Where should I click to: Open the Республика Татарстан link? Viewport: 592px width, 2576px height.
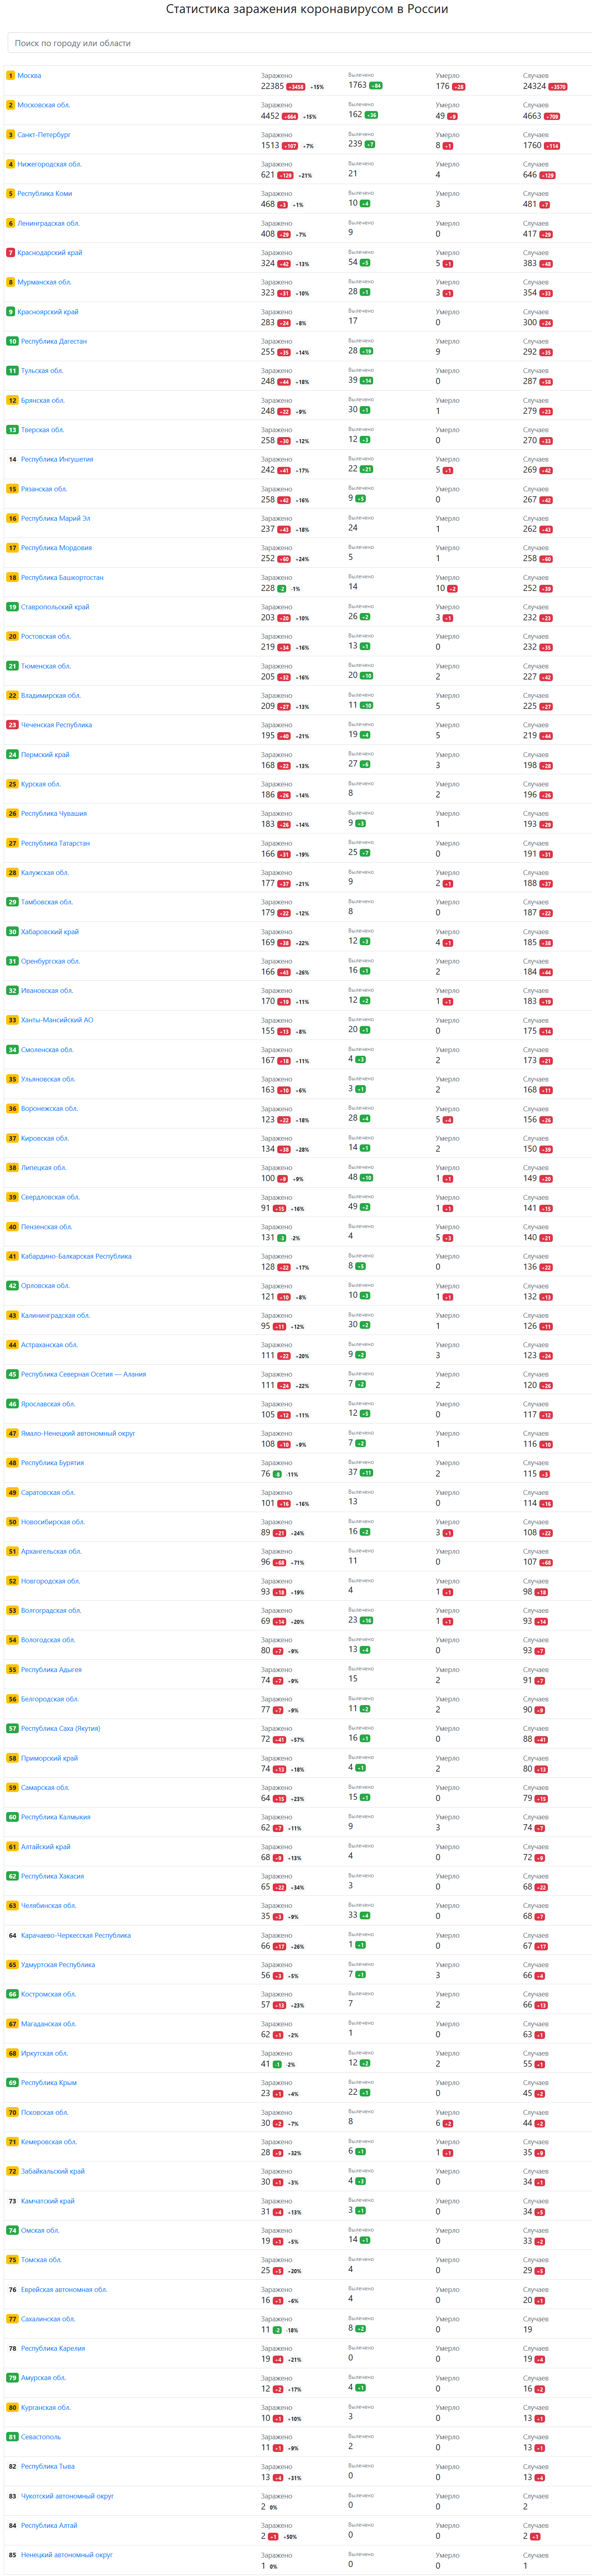55,843
